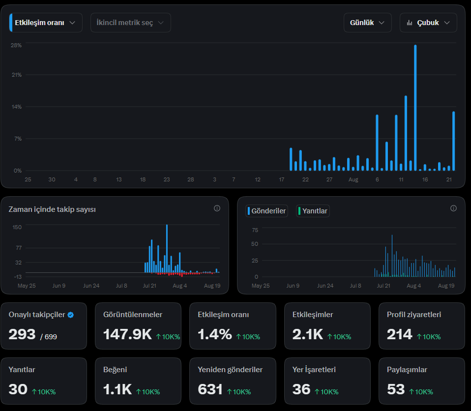Select the Beğeni stat card
Viewport: 471px width, 411px height.
click(x=138, y=381)
